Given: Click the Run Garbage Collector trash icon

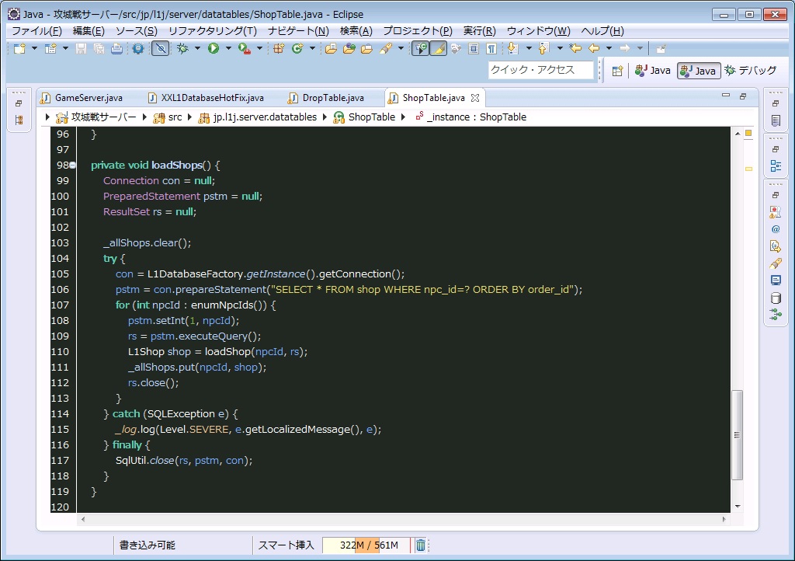Looking at the screenshot, I should tap(420, 545).
